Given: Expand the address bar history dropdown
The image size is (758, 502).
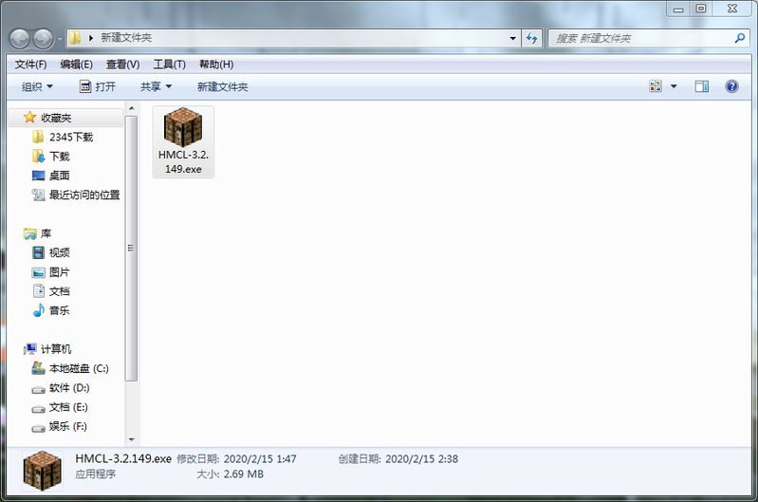Looking at the screenshot, I should (x=513, y=38).
